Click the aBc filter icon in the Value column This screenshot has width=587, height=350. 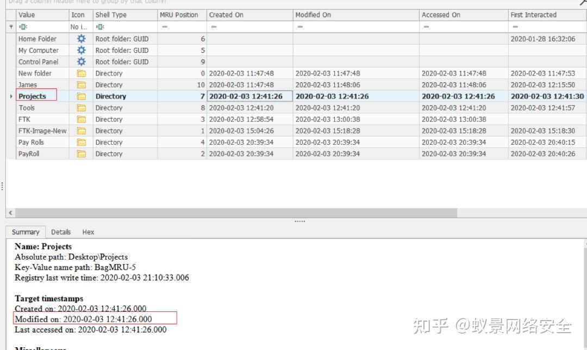click(x=23, y=27)
